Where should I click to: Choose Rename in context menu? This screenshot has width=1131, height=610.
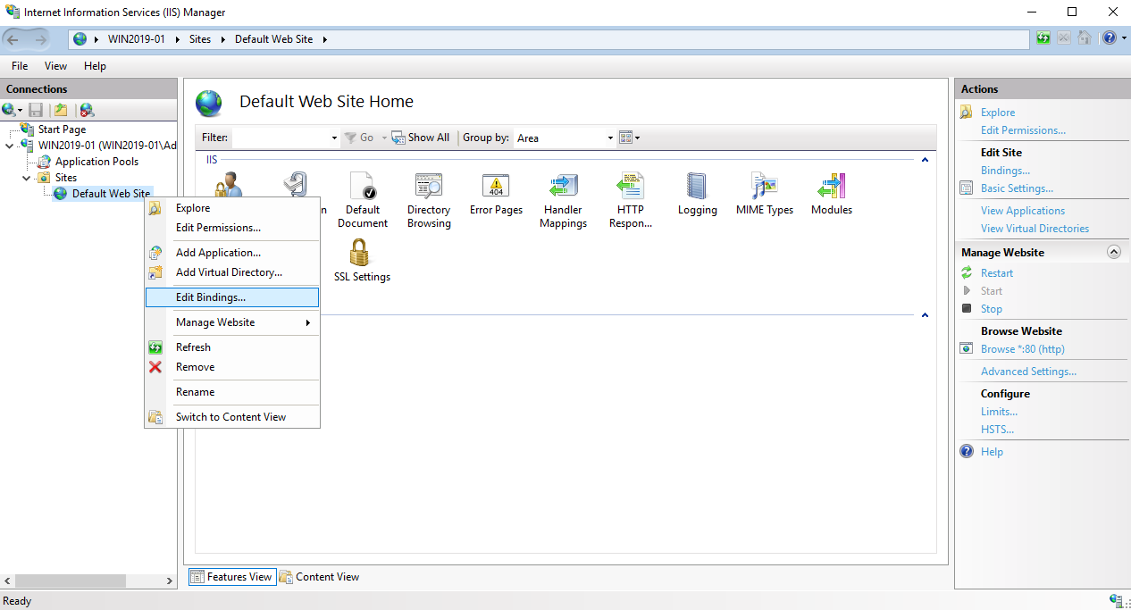tap(231, 392)
